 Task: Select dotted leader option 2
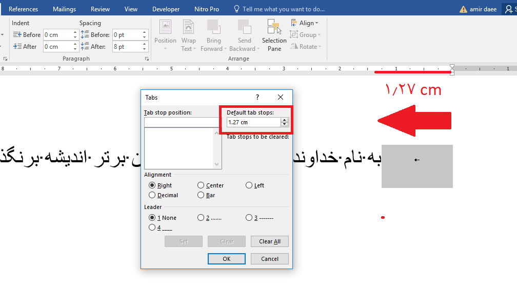(x=201, y=218)
